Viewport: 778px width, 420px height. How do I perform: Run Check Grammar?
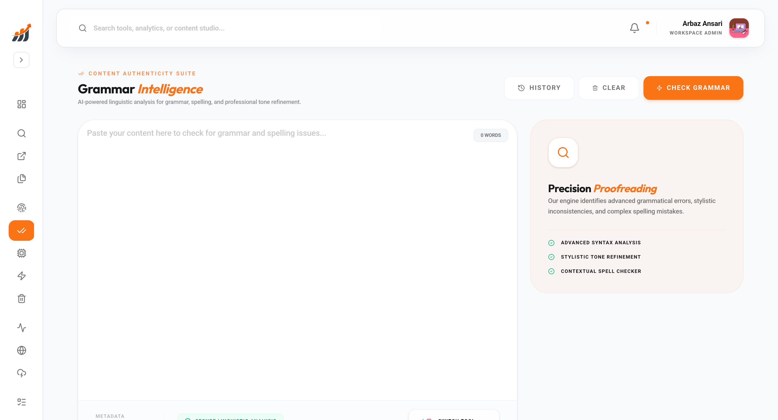coord(693,88)
